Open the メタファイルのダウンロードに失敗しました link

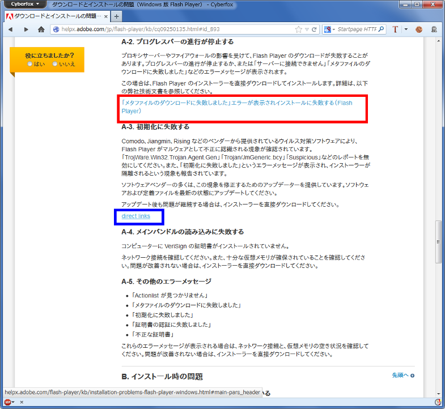click(x=237, y=107)
